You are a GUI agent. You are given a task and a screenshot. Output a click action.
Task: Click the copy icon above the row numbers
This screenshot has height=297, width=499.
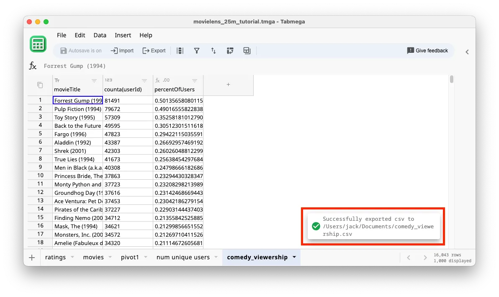click(x=39, y=84)
